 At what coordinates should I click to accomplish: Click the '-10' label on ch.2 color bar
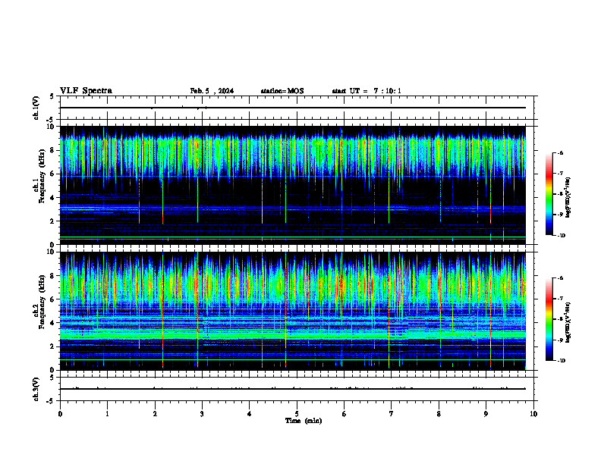[561, 361]
